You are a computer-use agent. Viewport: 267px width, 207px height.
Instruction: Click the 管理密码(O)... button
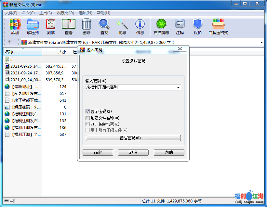(133, 138)
